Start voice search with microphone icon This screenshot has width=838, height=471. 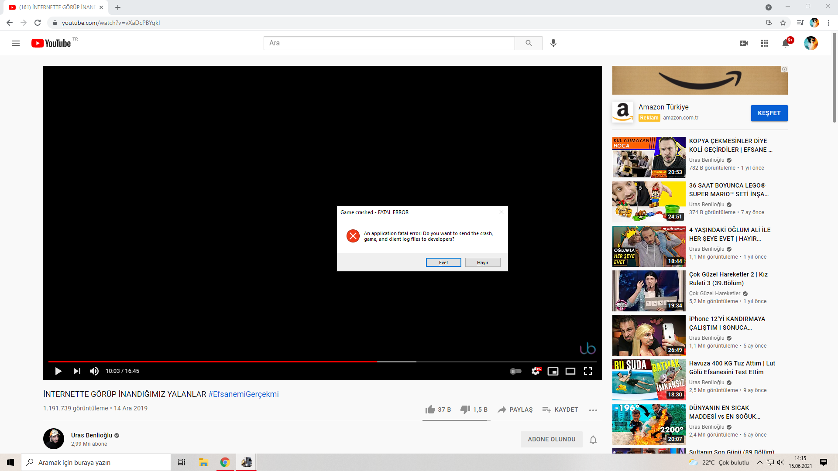click(x=553, y=43)
